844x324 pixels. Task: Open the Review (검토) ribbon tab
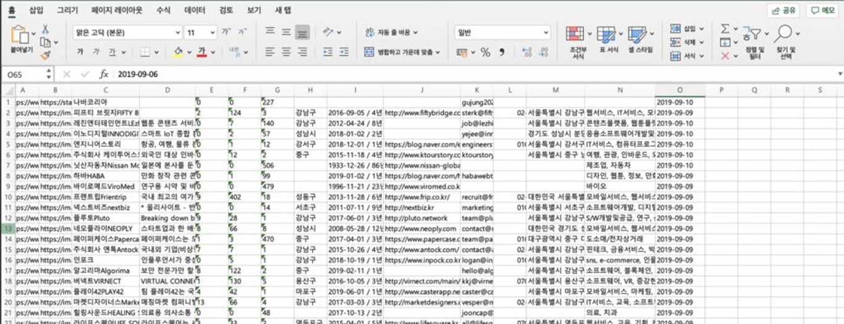click(226, 10)
